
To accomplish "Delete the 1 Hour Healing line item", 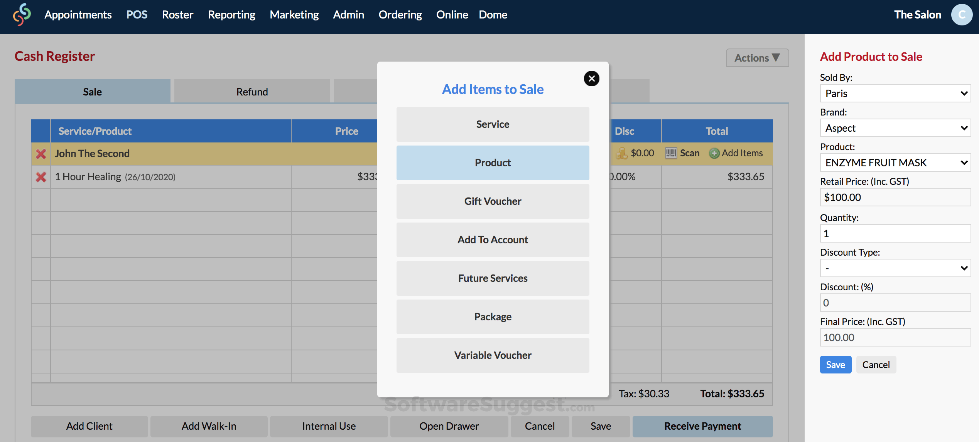I will click(41, 177).
